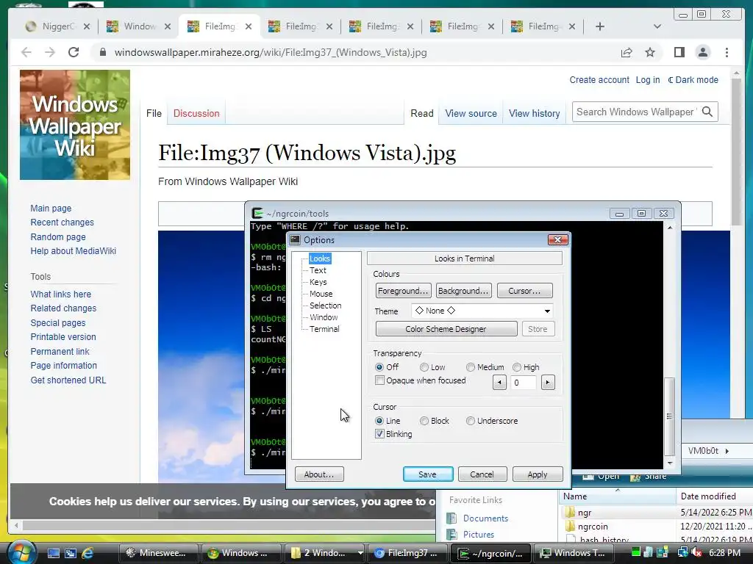The height and width of the screenshot is (564, 753).
Task: Bookmark this page with the star icon
Action: (650, 52)
